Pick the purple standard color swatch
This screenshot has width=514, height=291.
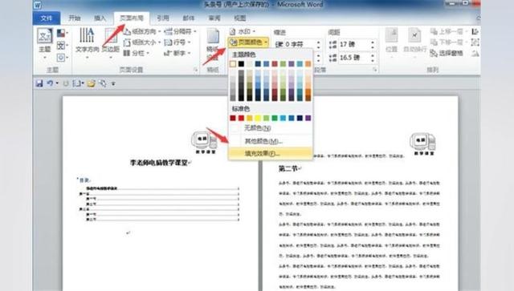308,118
